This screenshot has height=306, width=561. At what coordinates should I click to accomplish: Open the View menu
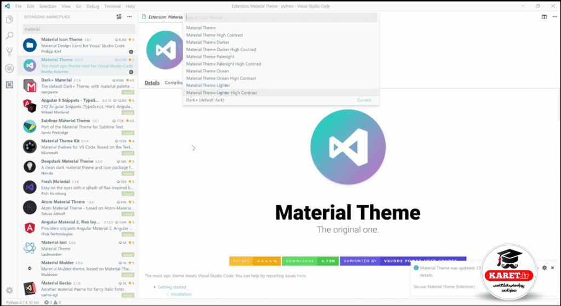pyautogui.click(x=66, y=6)
